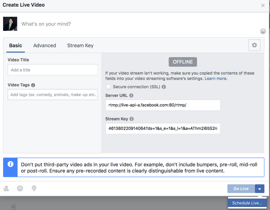Click the emoji smiley icon in composer
The height and width of the screenshot is (210, 270).
pos(263,31)
